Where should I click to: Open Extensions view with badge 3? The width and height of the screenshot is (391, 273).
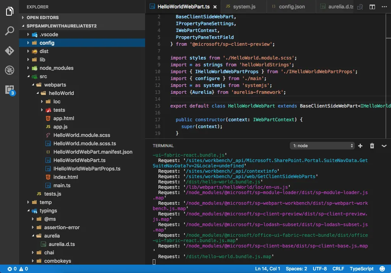tap(10, 90)
